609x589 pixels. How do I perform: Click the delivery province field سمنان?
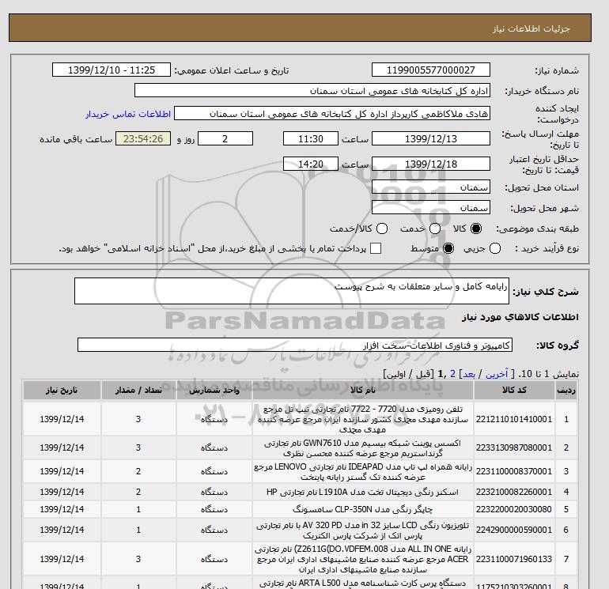pos(431,187)
